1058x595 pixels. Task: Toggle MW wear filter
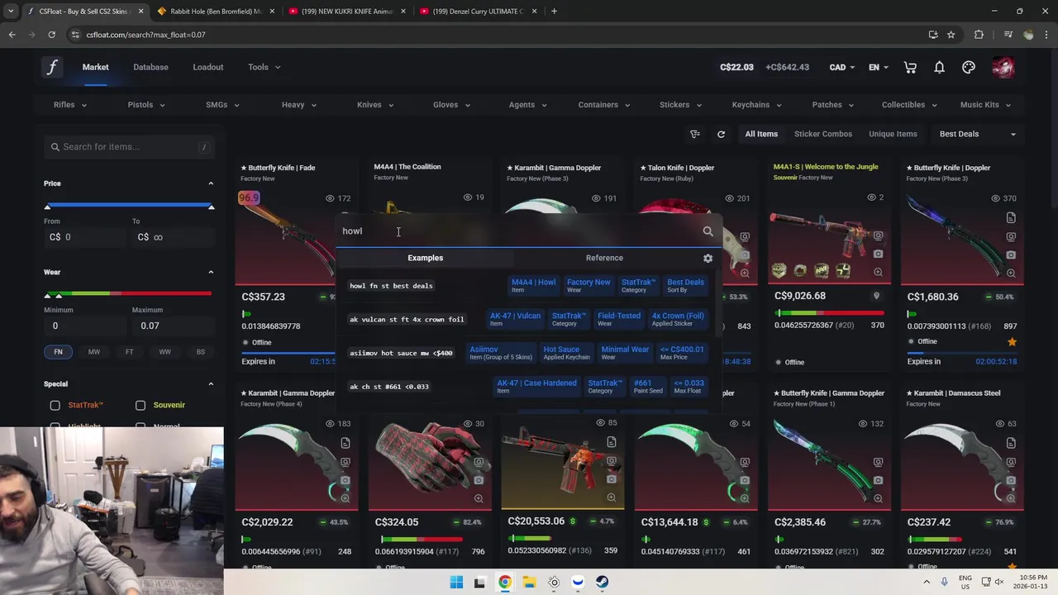(x=93, y=352)
